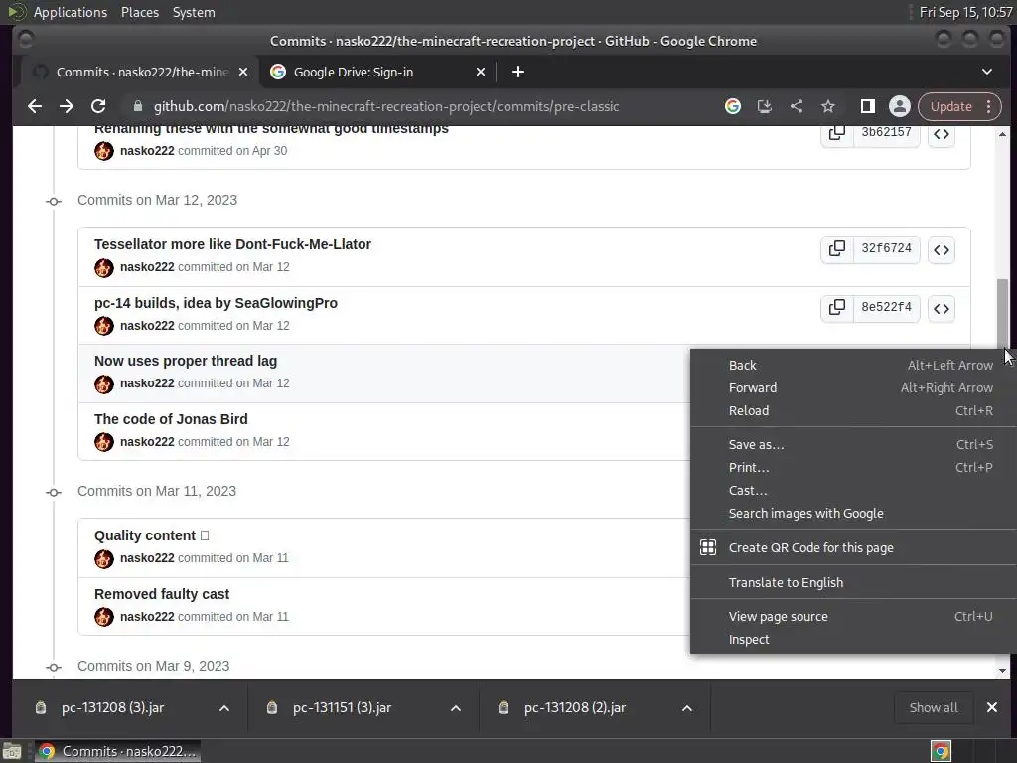The height and width of the screenshot is (763, 1017).
Task: Copy full SHA for commit 32f6724
Action: [836, 249]
